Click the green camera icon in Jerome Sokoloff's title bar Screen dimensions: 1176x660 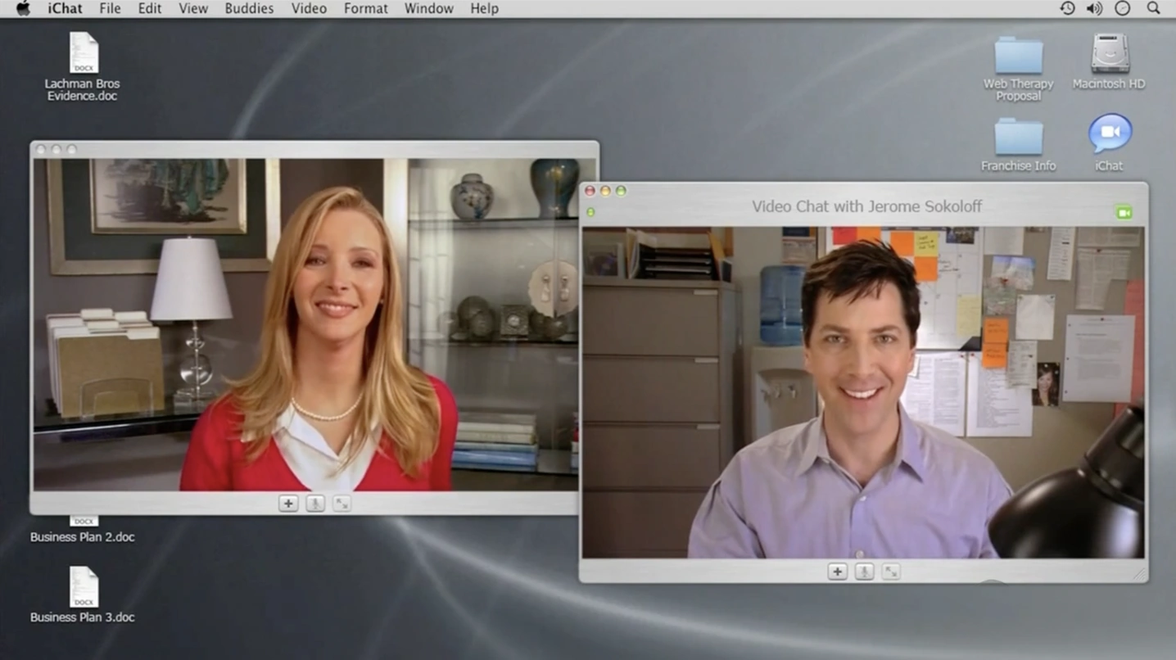1124,213
